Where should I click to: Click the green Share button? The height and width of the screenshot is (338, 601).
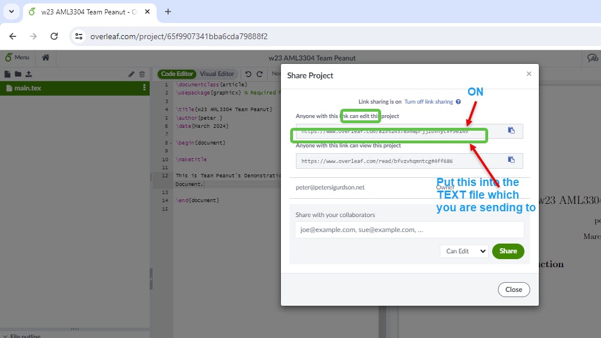tap(508, 252)
